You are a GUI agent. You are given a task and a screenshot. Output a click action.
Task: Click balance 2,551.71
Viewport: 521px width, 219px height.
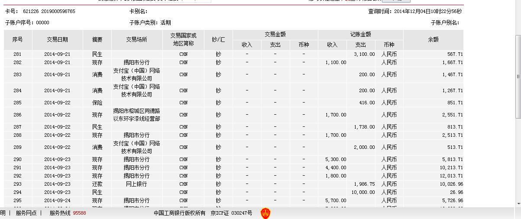coord(453,115)
